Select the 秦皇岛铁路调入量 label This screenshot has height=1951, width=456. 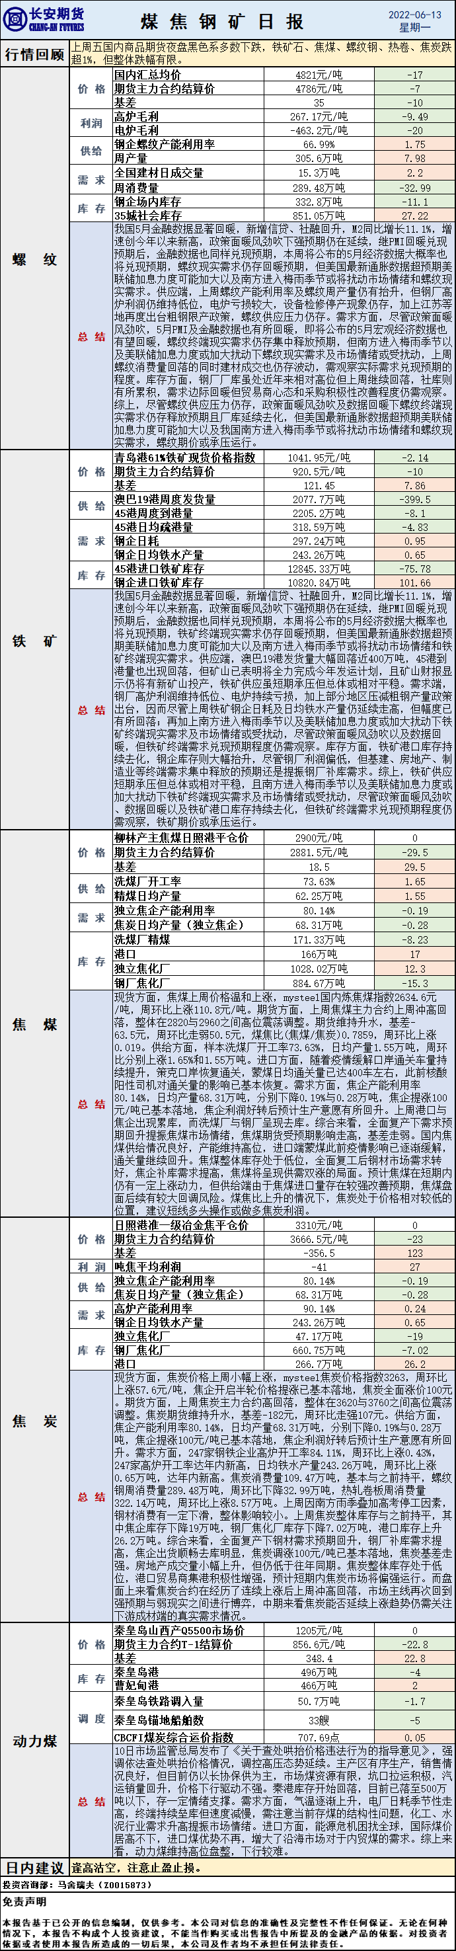click(x=159, y=1701)
